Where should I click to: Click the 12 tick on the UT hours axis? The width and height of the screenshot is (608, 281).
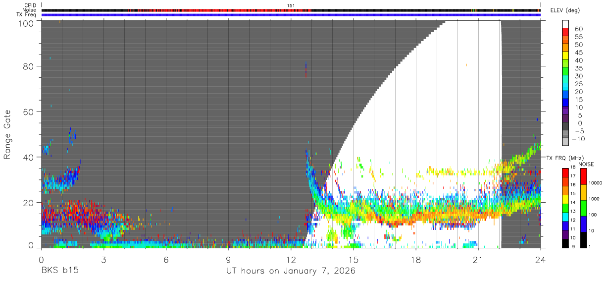point(291,260)
